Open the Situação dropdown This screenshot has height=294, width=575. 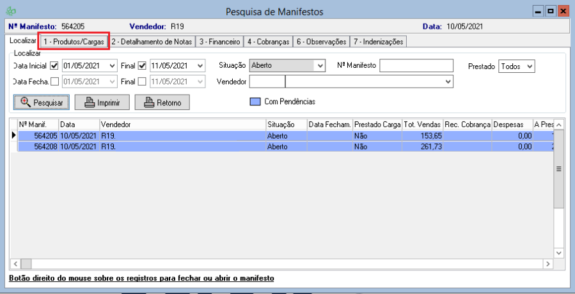tap(319, 66)
